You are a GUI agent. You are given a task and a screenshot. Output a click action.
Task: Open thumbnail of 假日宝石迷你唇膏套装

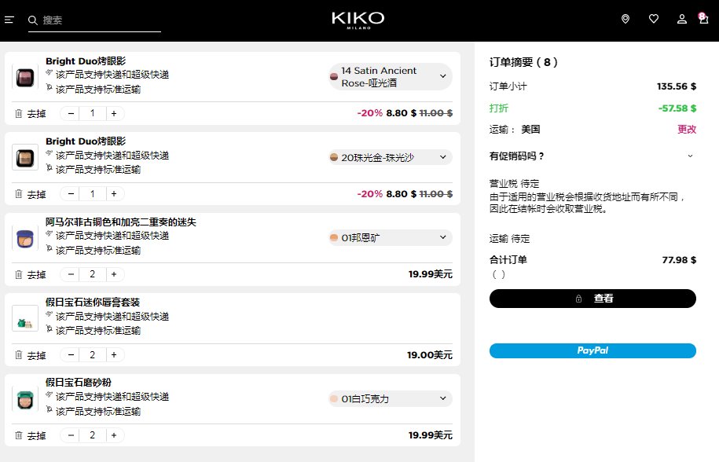pos(25,318)
